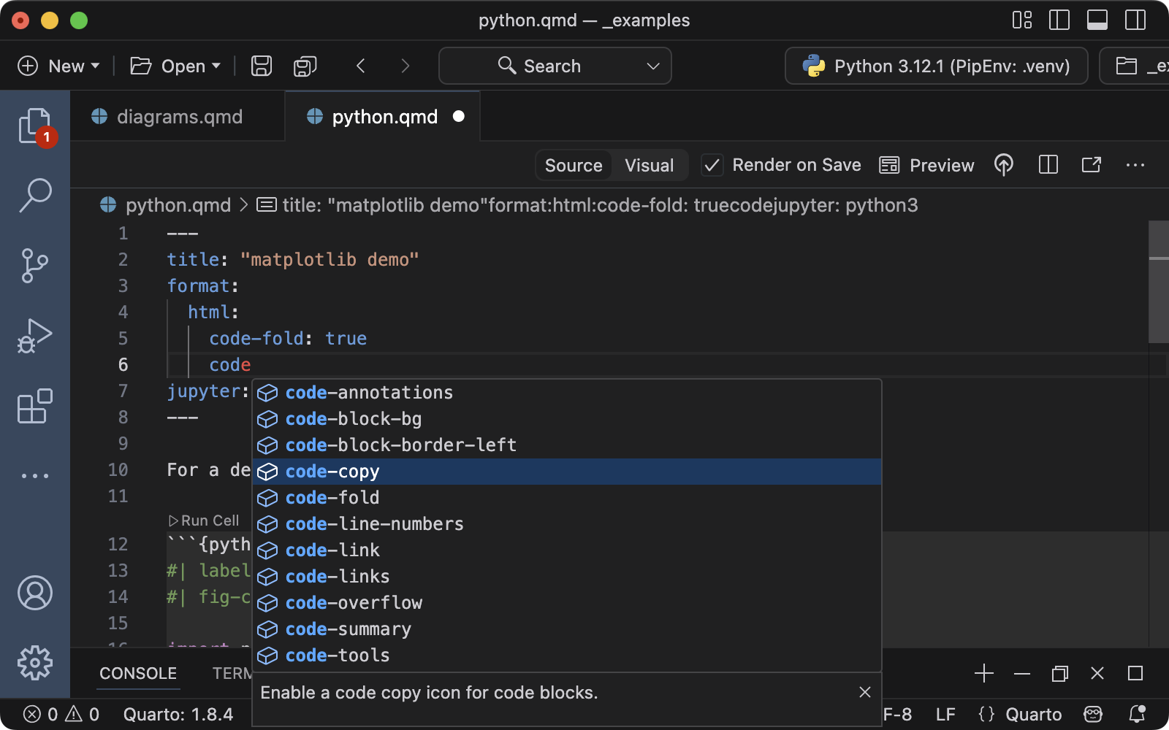Split the editor using the split icon
The width and height of the screenshot is (1169, 730).
[x=1048, y=165]
